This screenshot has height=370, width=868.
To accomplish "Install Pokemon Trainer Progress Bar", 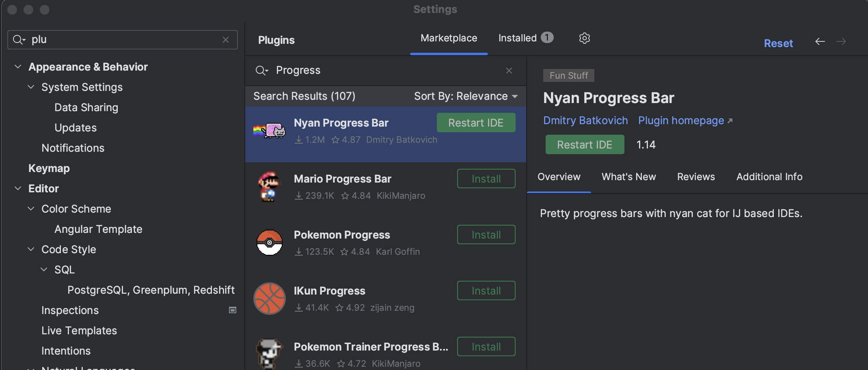I will 486,346.
